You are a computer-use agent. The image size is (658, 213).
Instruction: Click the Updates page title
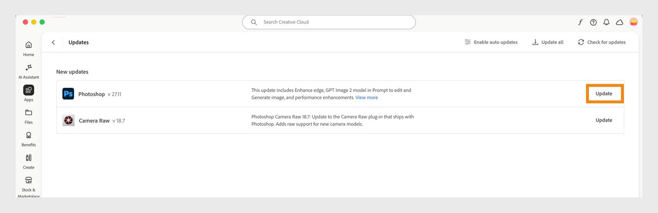tap(79, 42)
